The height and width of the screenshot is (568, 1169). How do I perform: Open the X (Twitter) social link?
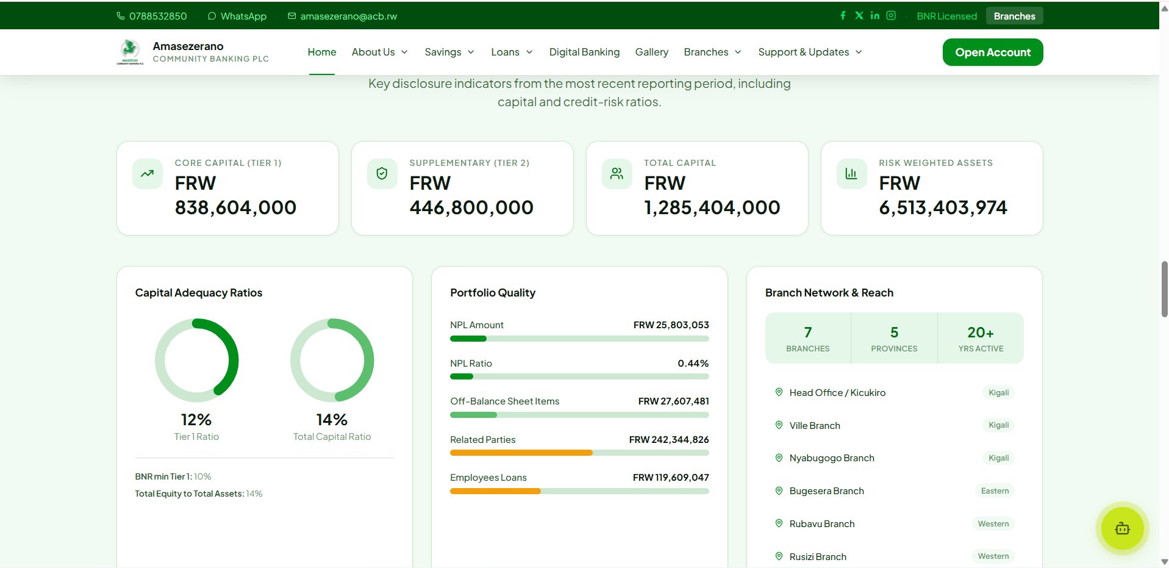859,15
